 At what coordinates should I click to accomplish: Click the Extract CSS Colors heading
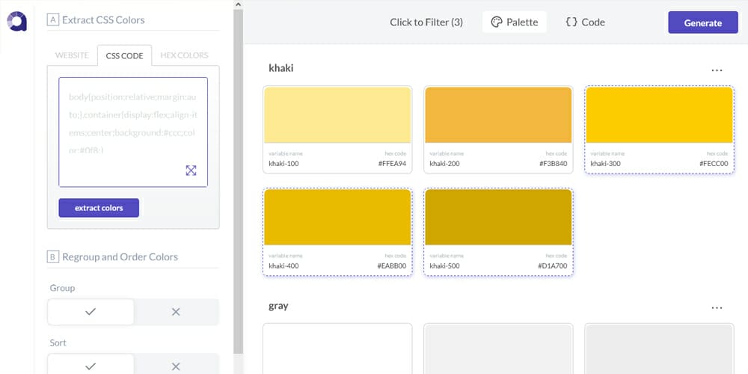pyautogui.click(x=103, y=20)
